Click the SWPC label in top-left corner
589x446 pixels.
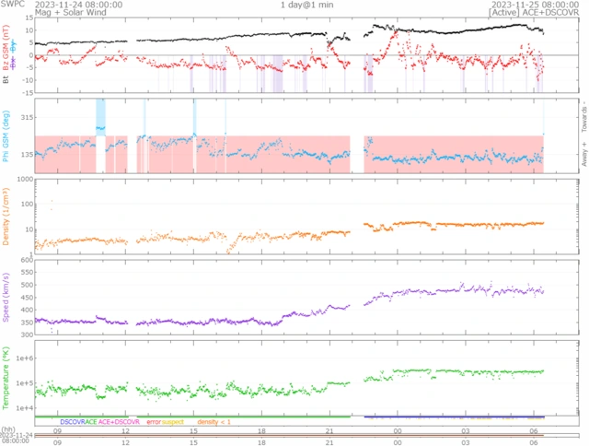[12, 5]
